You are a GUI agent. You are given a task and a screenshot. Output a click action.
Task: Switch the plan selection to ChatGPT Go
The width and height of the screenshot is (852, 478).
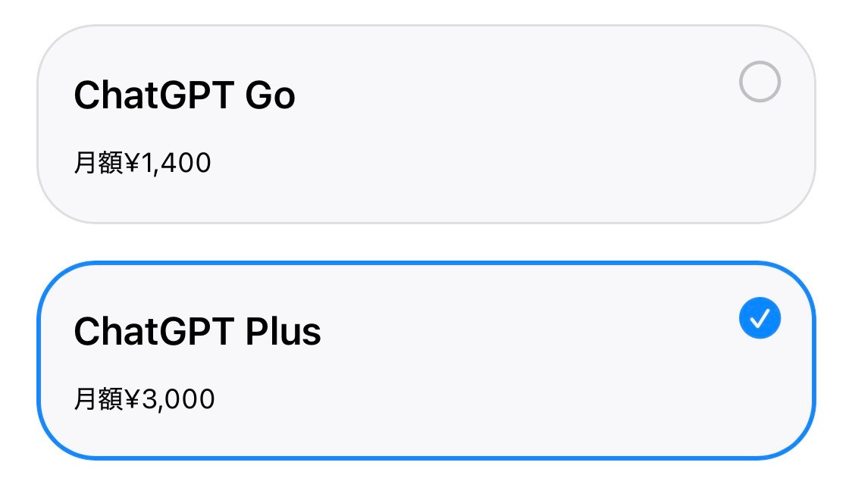760,82
